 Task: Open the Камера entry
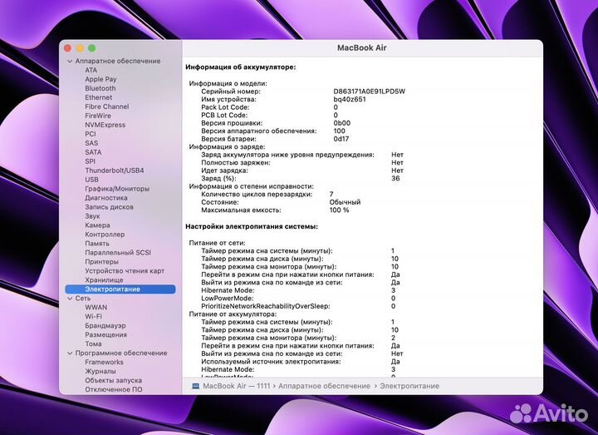pos(97,225)
